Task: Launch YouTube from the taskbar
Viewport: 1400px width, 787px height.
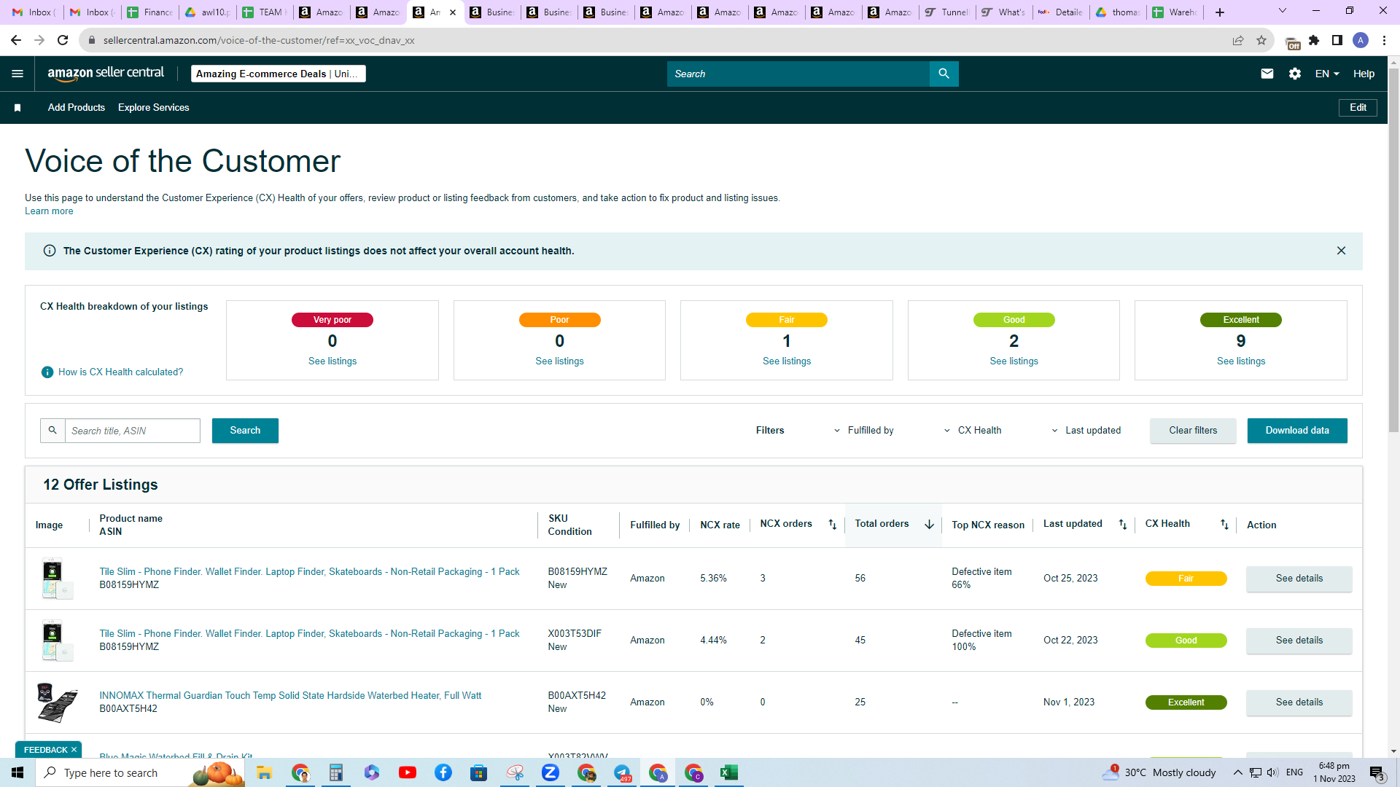Action: click(x=408, y=772)
